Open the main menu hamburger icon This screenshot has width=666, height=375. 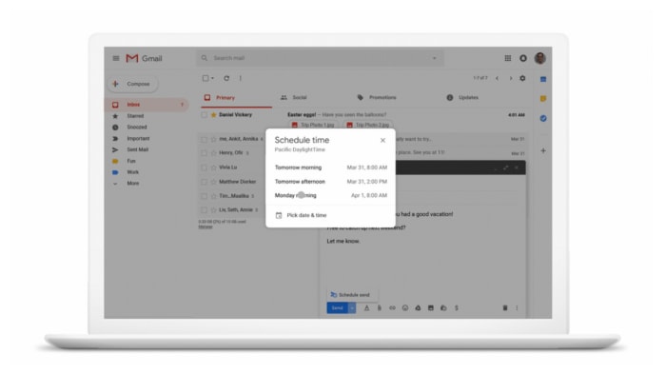[x=115, y=58]
